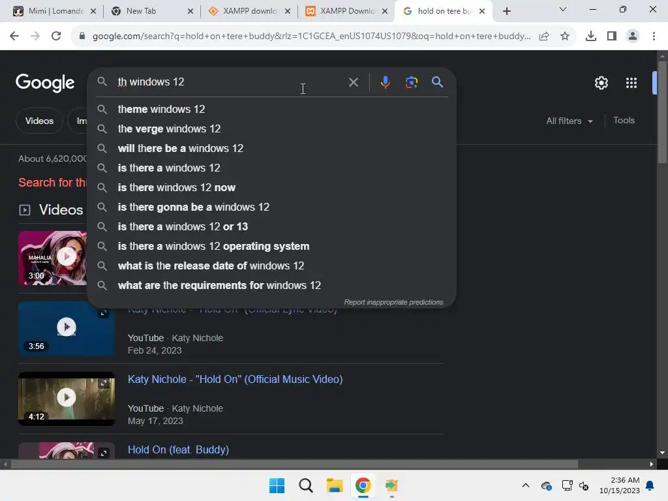The width and height of the screenshot is (668, 501).
Task: Go forward in browser history
Action: (35, 37)
